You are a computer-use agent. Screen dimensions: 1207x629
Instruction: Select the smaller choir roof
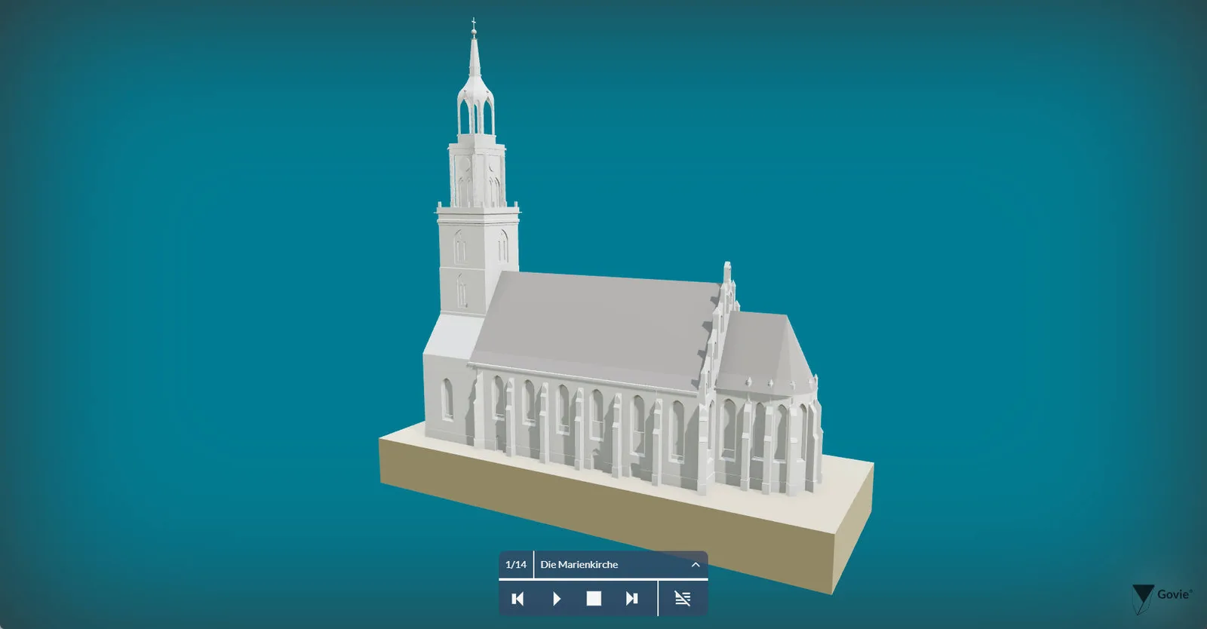pos(762,347)
